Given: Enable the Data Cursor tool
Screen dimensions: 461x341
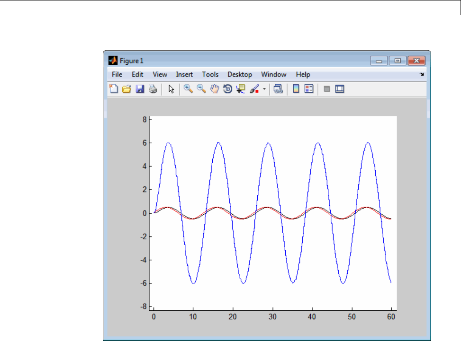Looking at the screenshot, I should pyautogui.click(x=241, y=88).
